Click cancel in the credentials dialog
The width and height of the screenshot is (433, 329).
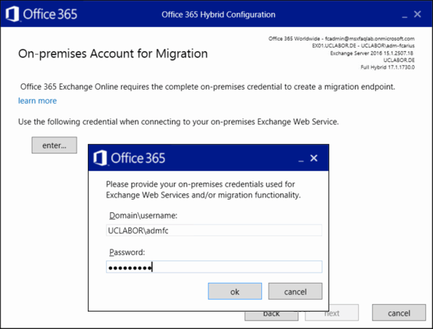(x=295, y=292)
